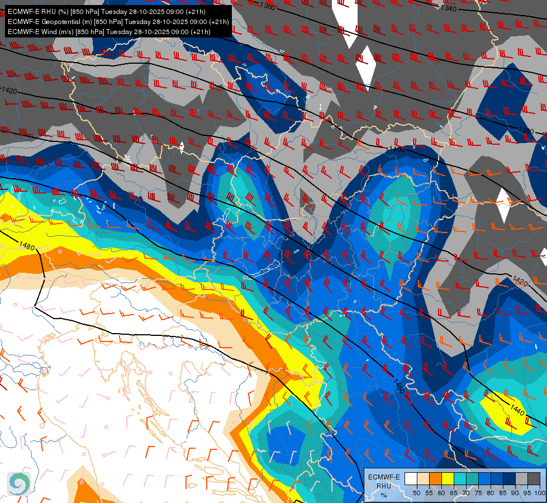Viewport: 547px width, 503px height.
Task: Click the 1380 contour label
Action: (x=526, y=130)
